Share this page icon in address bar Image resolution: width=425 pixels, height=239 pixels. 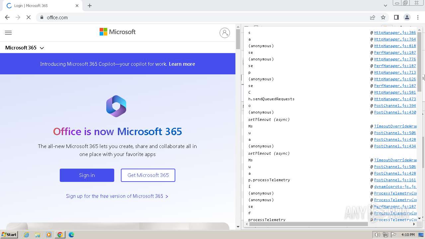coord(373,17)
